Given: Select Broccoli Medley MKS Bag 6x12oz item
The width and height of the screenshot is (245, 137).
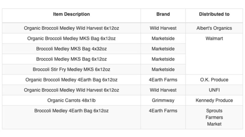Looking at the screenshot, I should tap(71, 59).
